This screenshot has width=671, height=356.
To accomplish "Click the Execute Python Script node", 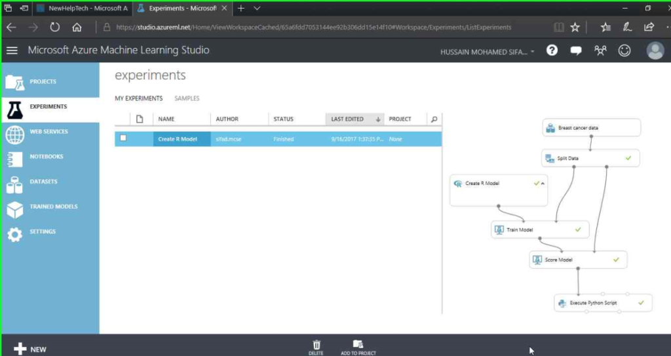I will click(x=603, y=303).
